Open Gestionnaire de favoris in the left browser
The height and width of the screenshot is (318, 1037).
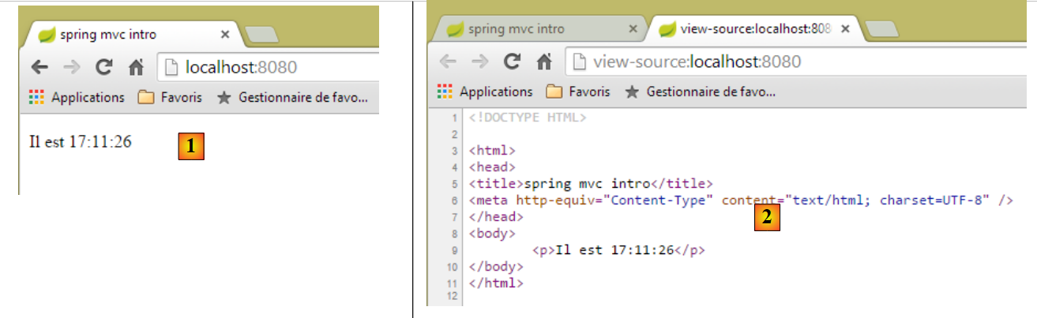tap(293, 97)
